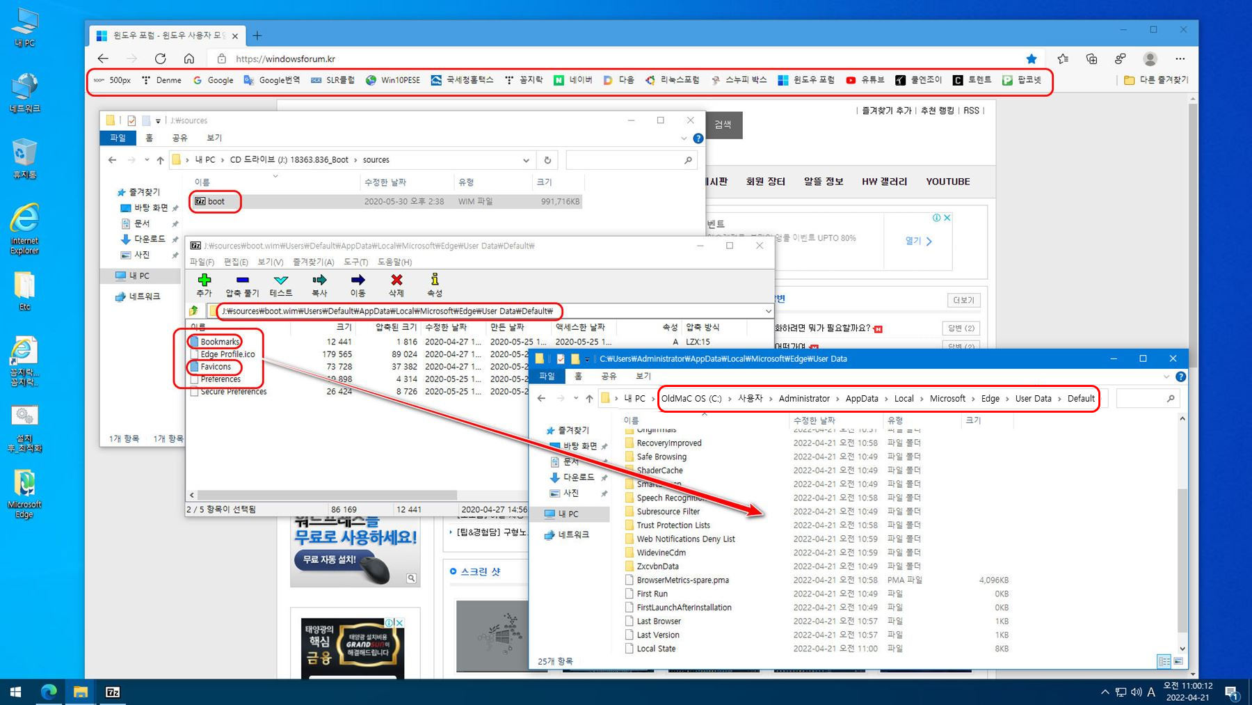Click the 7-Zip Add (추가) toolbar icon
Image resolution: width=1252 pixels, height=705 pixels.
pyautogui.click(x=204, y=280)
